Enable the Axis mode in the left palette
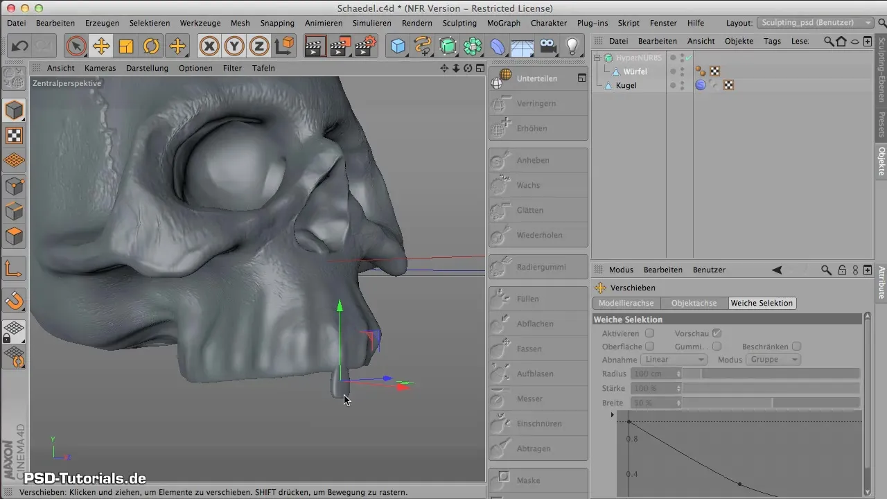 coord(15,268)
